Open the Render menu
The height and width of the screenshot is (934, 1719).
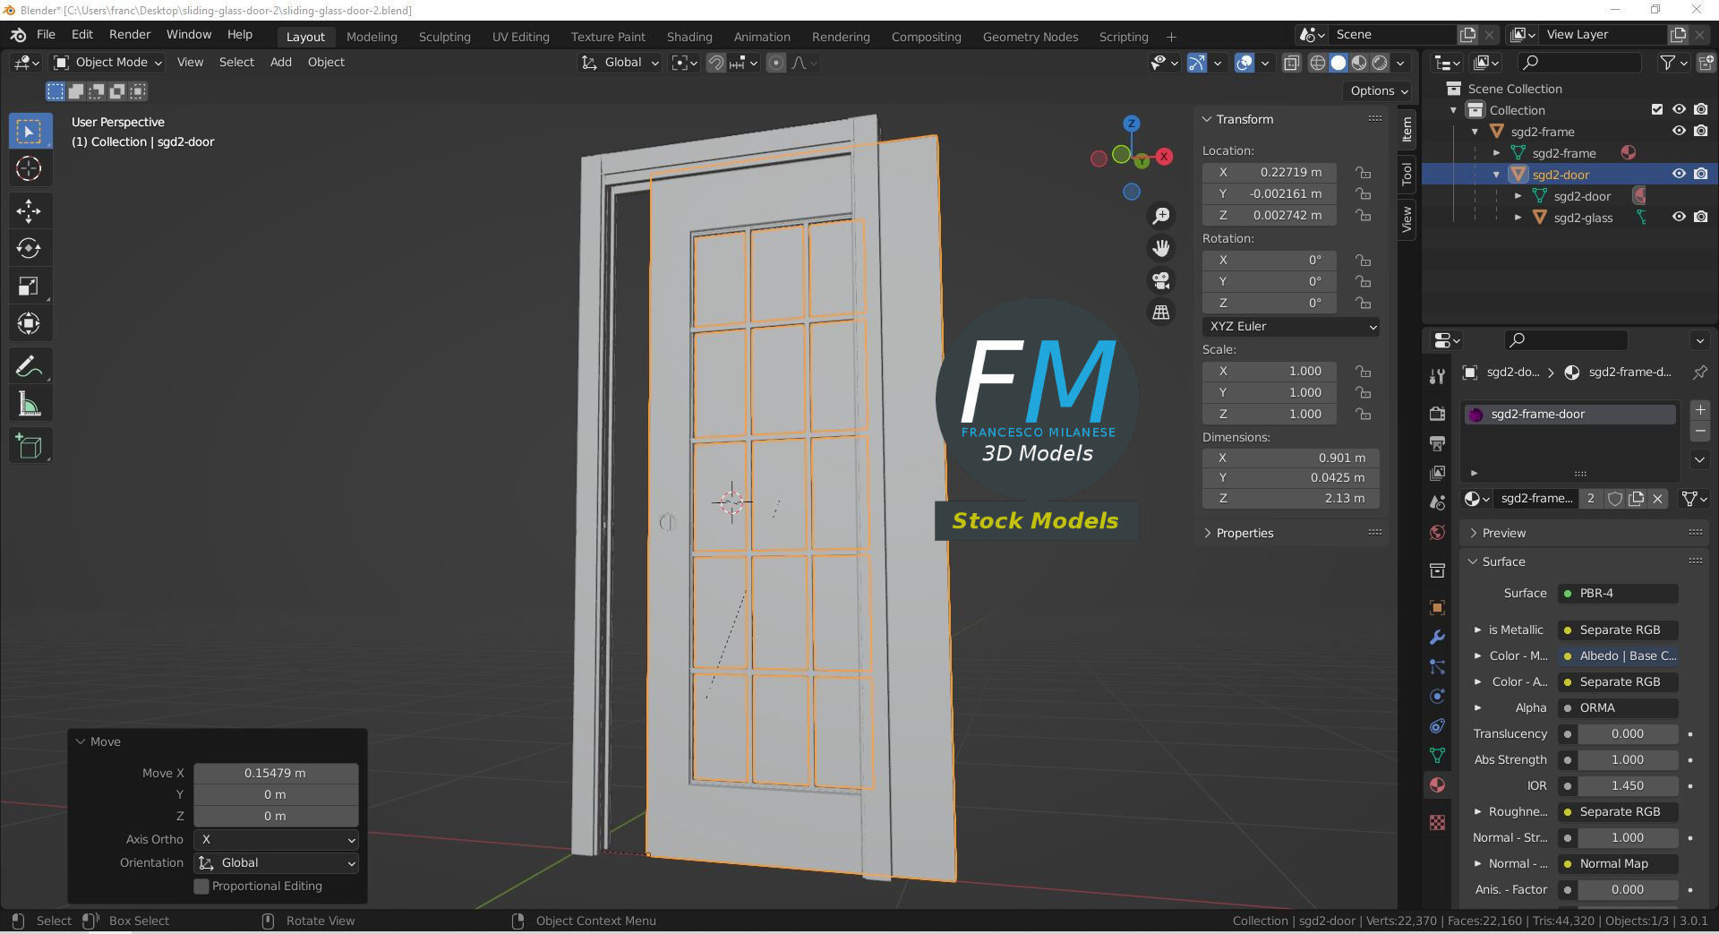click(x=130, y=34)
